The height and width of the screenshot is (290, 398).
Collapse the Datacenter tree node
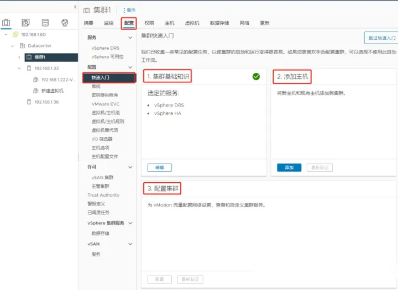pos(12,46)
